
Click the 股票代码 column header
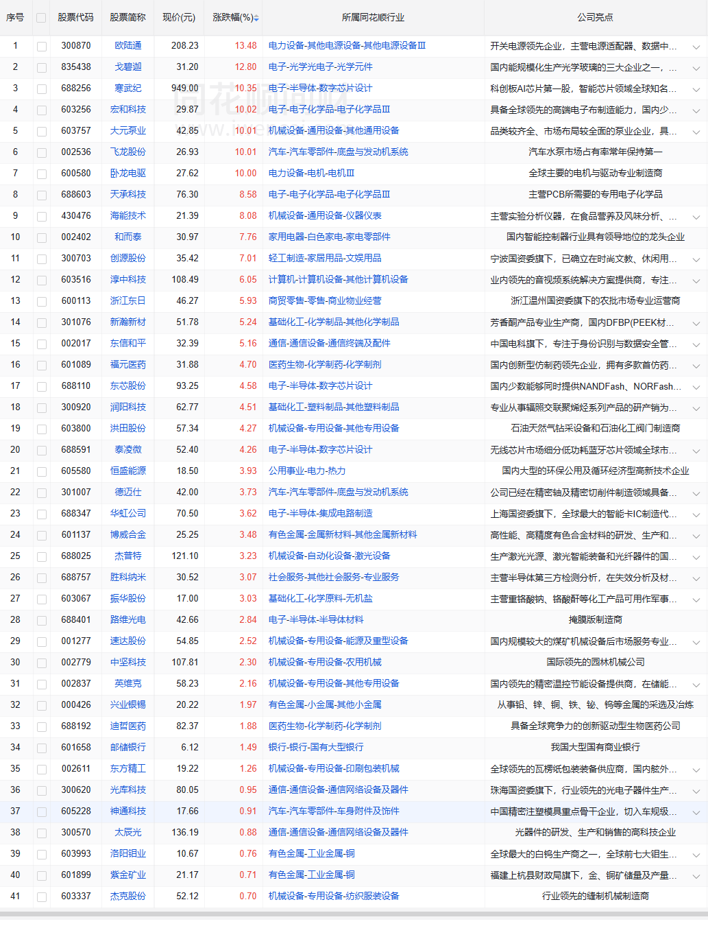click(75, 17)
